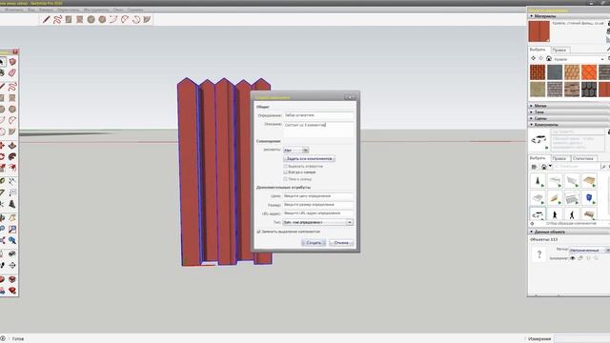610x343 pixels.
Task: Open the 'Окно' menu
Action: point(118,10)
